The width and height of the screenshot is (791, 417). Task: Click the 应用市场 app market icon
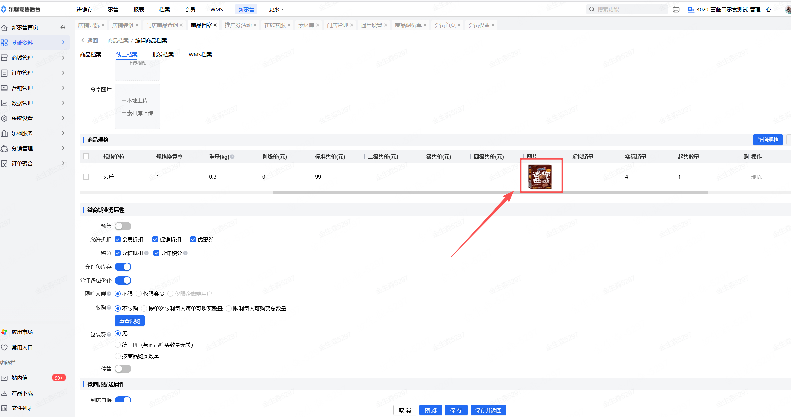pyautogui.click(x=4, y=332)
